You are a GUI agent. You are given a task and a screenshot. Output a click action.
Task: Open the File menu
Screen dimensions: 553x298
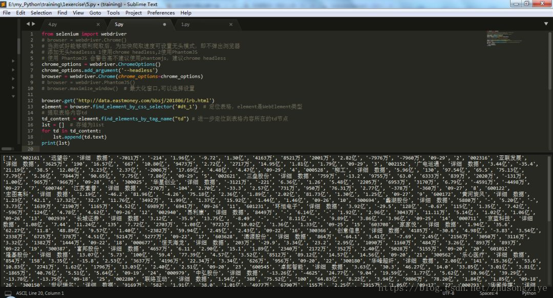pos(6,13)
